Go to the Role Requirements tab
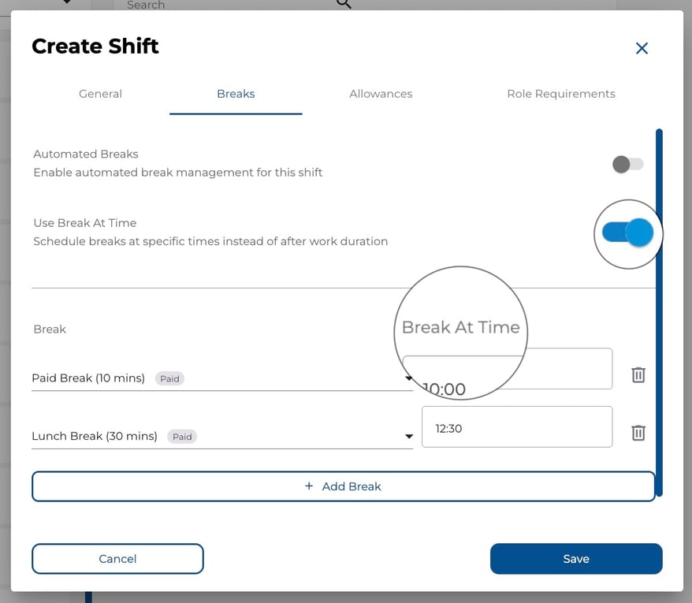 561,94
